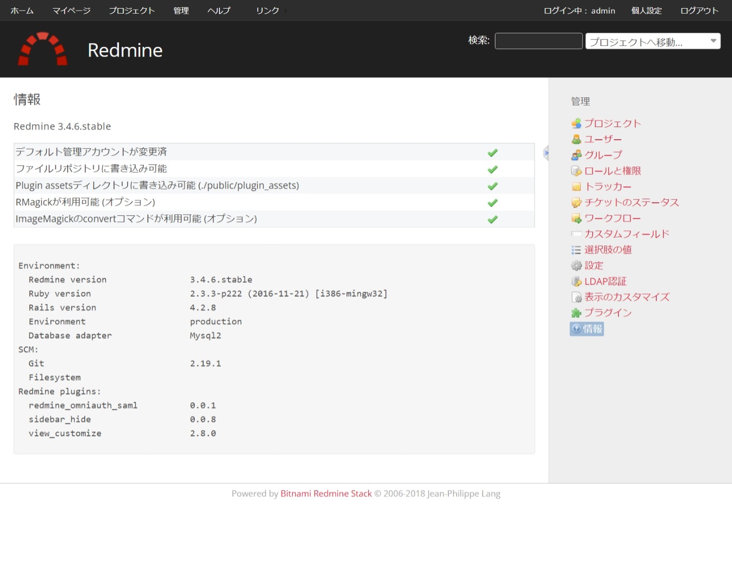Open チケットのステータス settings icon
The width and height of the screenshot is (732, 563).
coord(577,202)
